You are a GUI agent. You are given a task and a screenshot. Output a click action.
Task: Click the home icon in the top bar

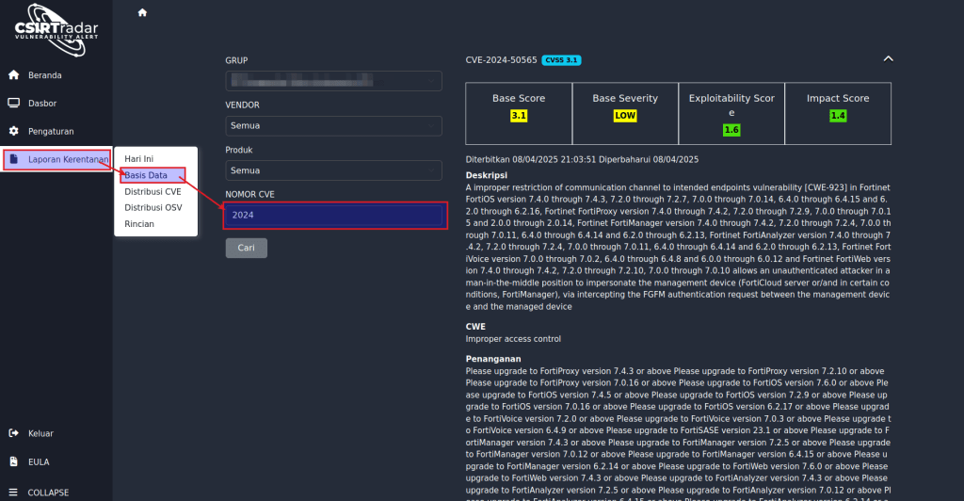click(x=143, y=12)
